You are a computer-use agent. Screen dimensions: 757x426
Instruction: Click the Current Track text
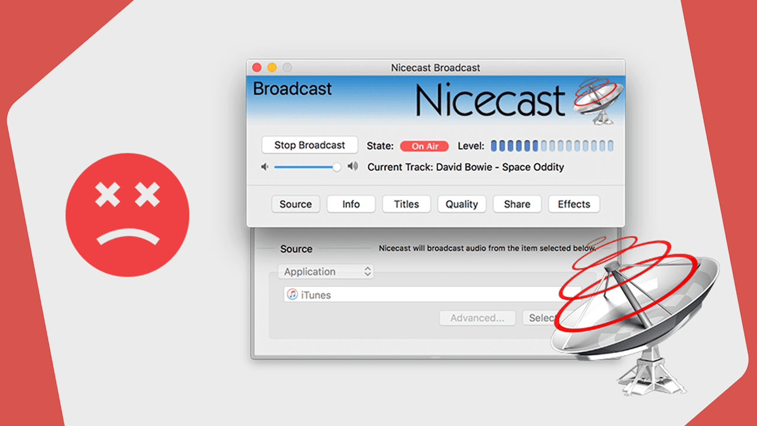click(467, 167)
